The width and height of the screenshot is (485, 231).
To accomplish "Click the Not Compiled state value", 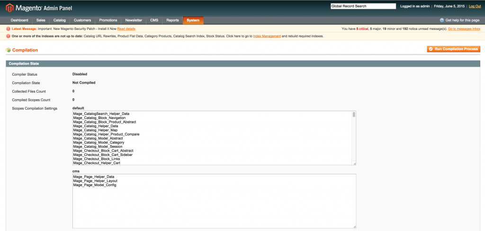I will click(84, 83).
